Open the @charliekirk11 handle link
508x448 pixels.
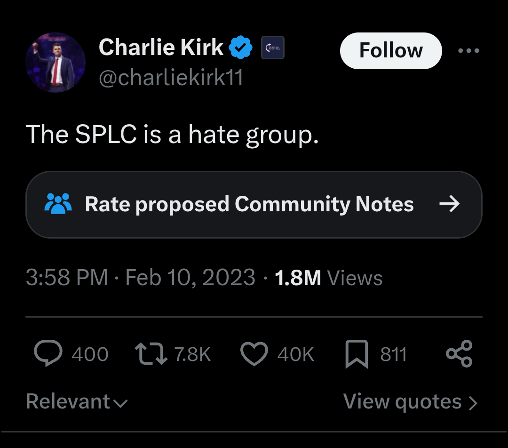[x=171, y=78]
